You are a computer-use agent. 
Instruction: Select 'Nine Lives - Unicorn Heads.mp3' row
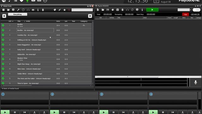pos(46,69)
